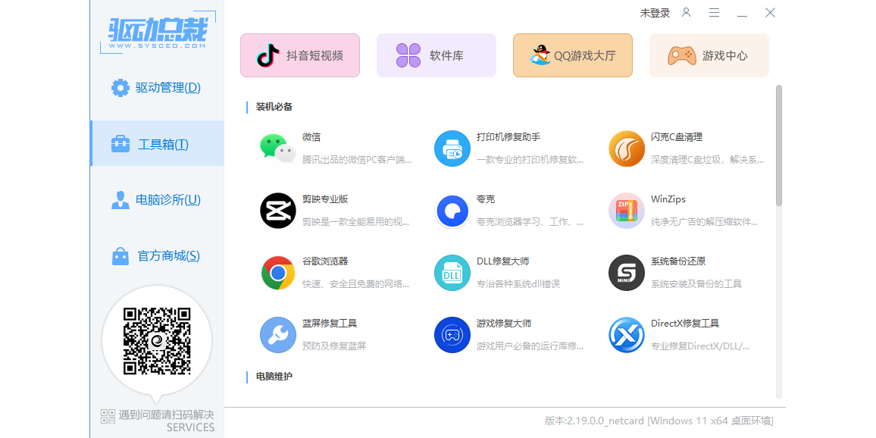Click the 打印机修复助手 title text
This screenshot has height=438, width=876.
click(x=508, y=137)
